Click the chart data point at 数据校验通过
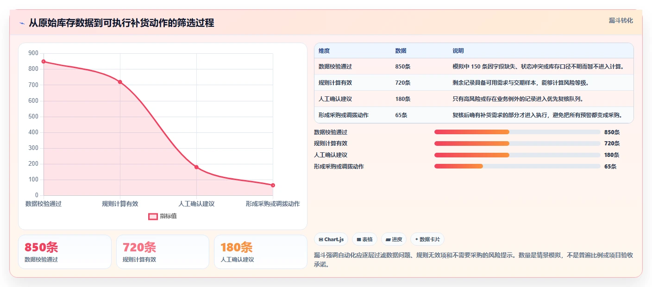 coord(44,62)
